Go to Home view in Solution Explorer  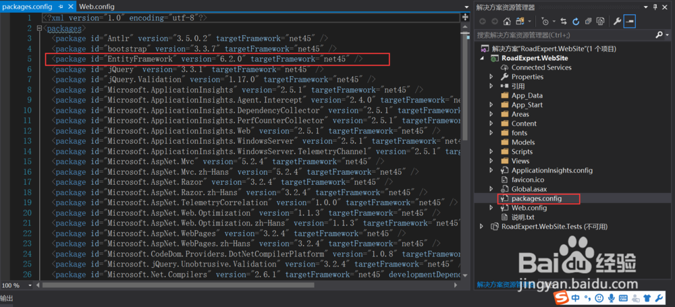507,21
